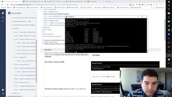This screenshot has height=97, width=172.
Task: Bookmark this page with the star icon
Action: point(133,5)
